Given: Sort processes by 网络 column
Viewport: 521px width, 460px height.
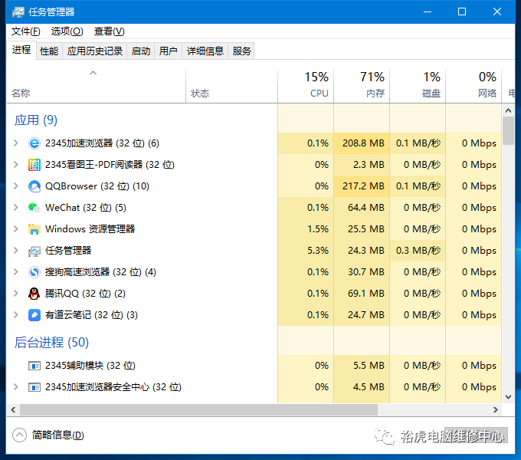Looking at the screenshot, I should point(473,87).
